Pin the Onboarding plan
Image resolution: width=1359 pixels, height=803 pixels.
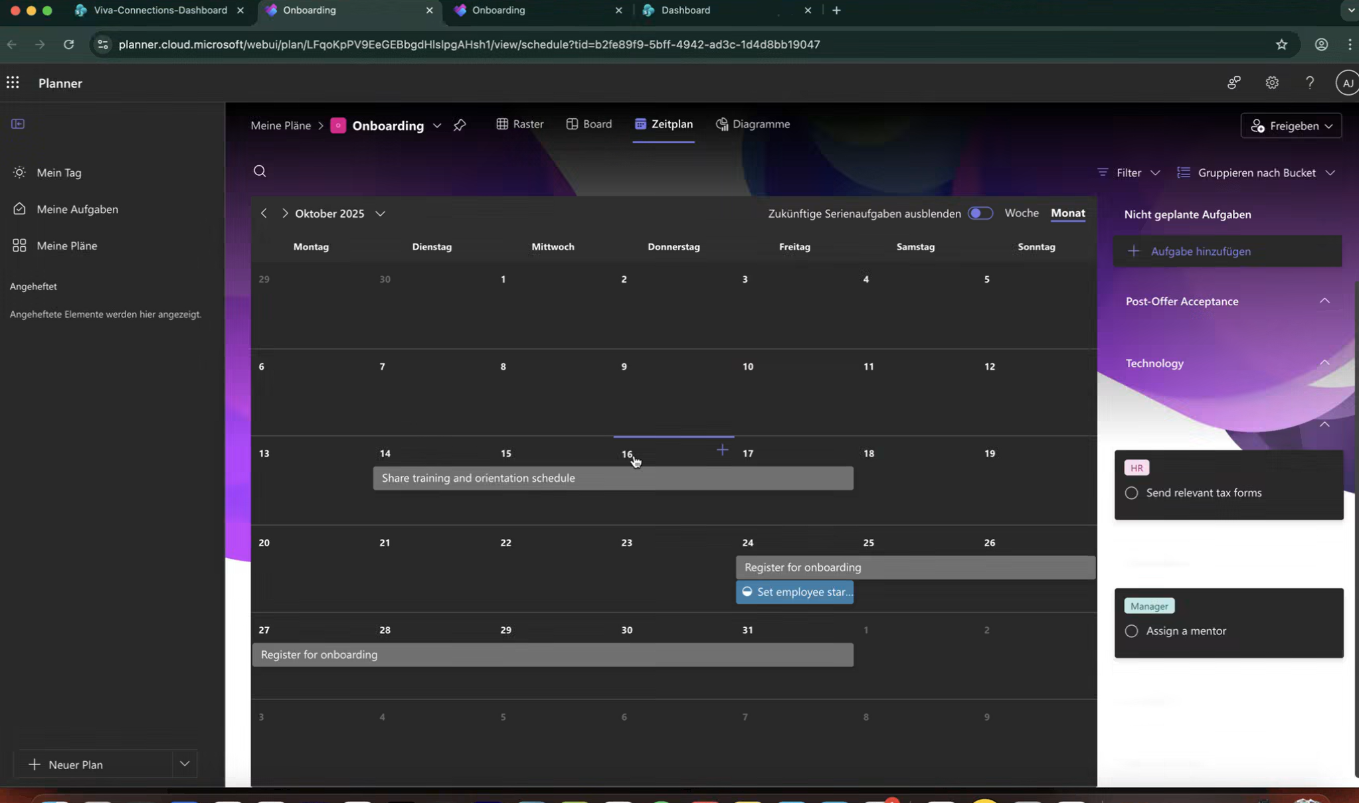(460, 125)
